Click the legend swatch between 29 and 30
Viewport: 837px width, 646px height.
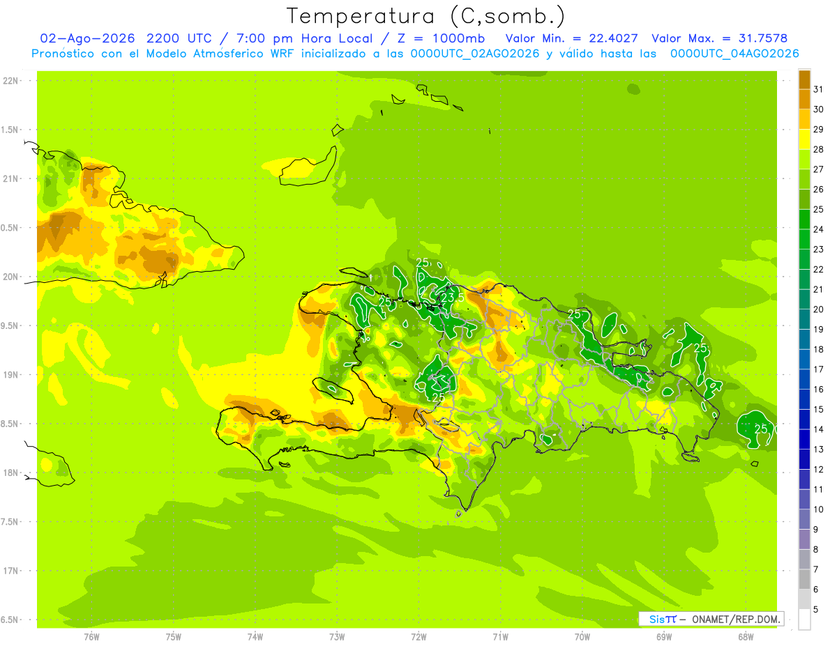[804, 120]
